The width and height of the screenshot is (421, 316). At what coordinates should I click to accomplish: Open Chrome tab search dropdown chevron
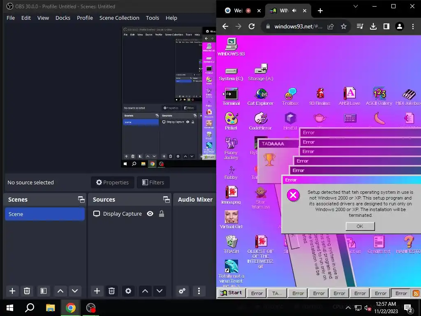[356, 6]
